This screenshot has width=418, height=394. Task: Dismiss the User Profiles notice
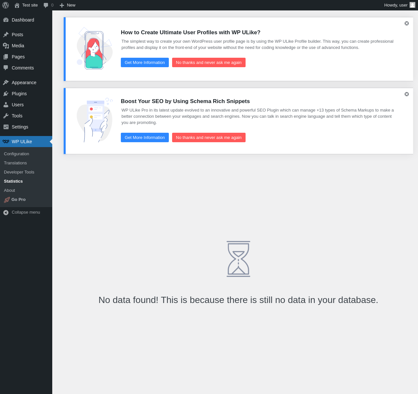coord(407,23)
